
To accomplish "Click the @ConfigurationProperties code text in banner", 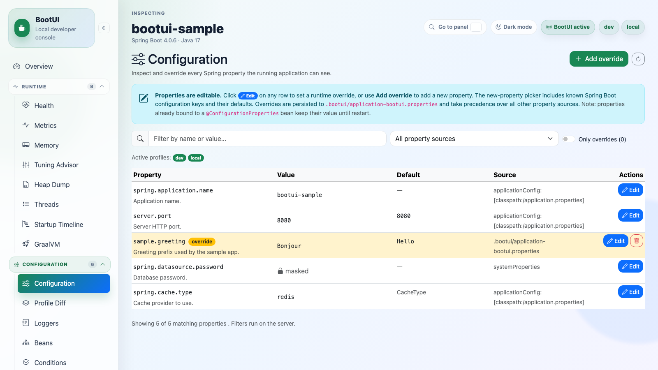I will tap(242, 113).
